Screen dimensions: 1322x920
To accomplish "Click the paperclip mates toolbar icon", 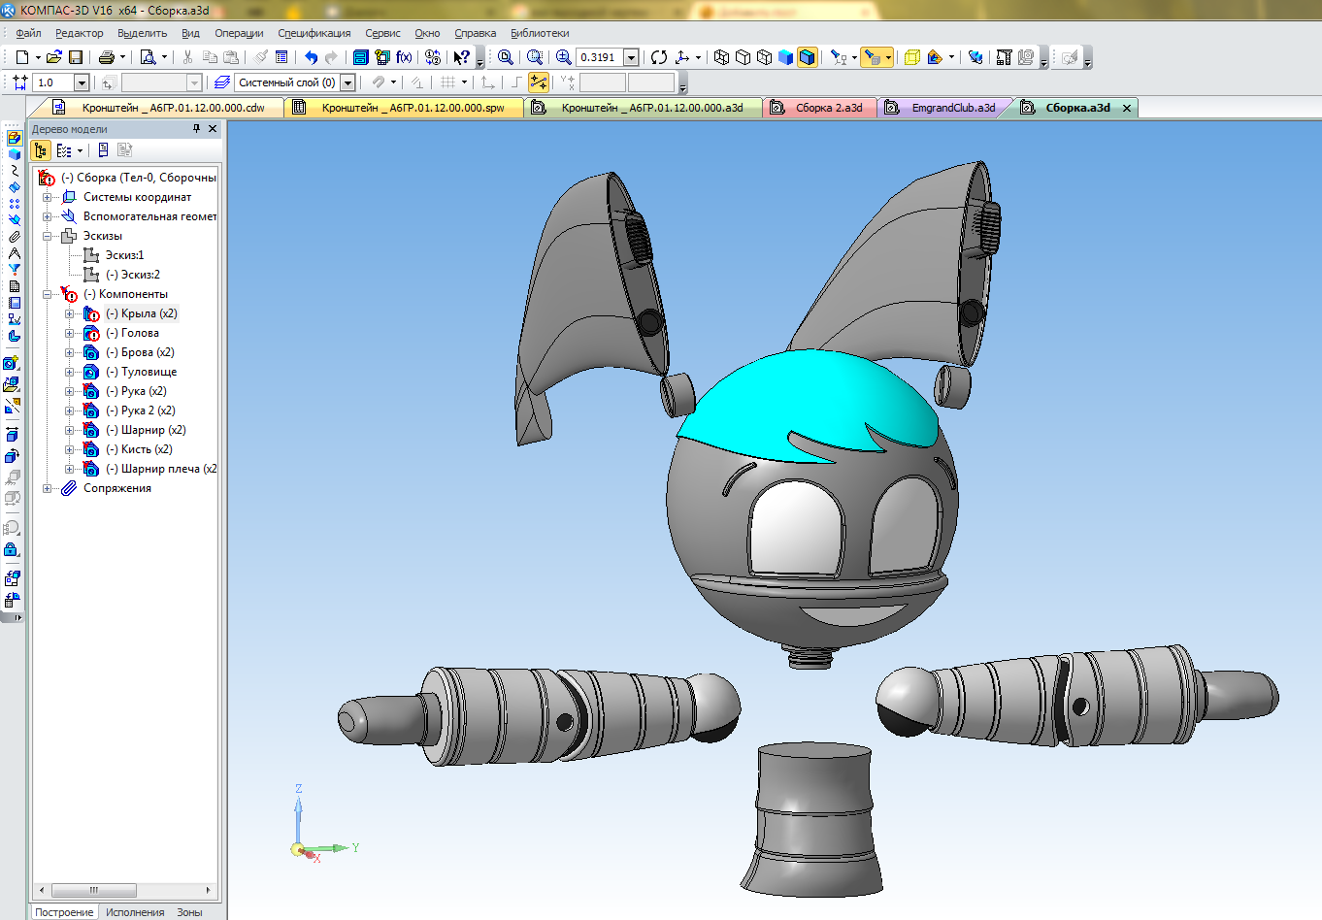I will coord(14,237).
